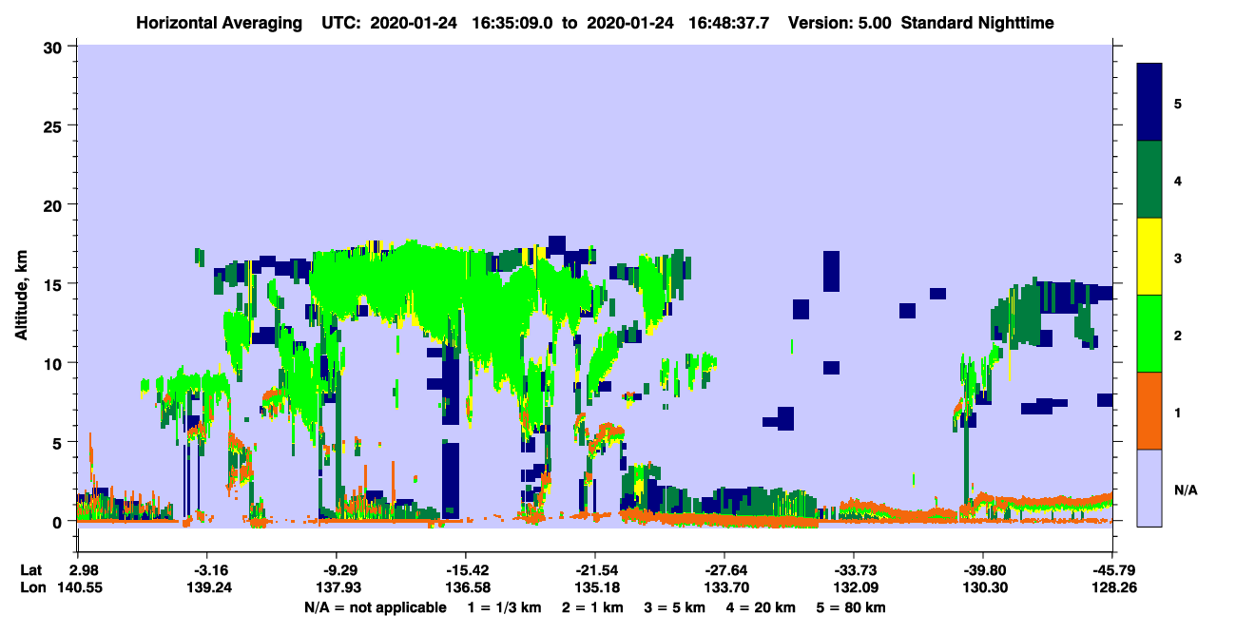Click the colorbar label N/A
Image resolution: width=1236 pixels, height=634 pixels.
(x=1185, y=490)
